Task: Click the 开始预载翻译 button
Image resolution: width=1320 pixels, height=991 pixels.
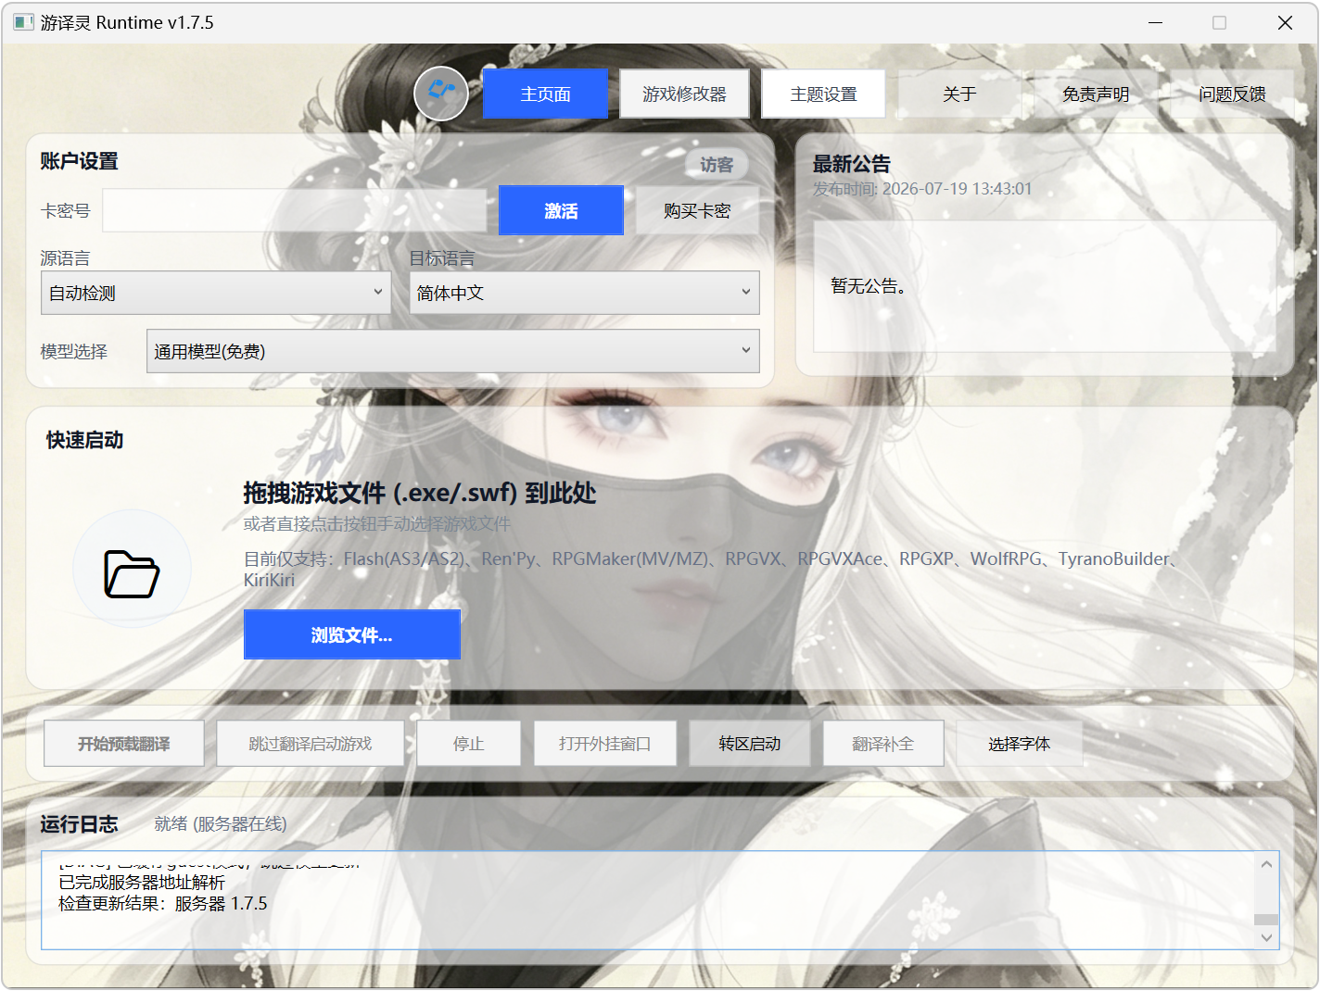Action: point(124,744)
